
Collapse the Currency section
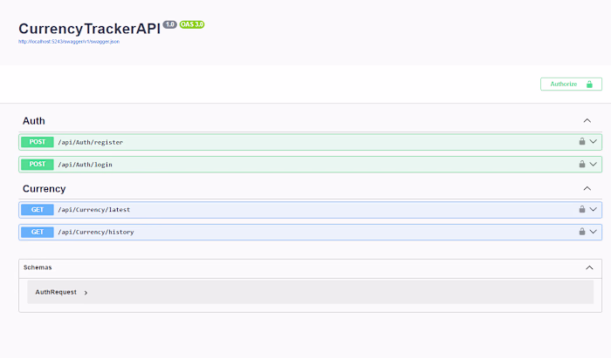coord(587,188)
